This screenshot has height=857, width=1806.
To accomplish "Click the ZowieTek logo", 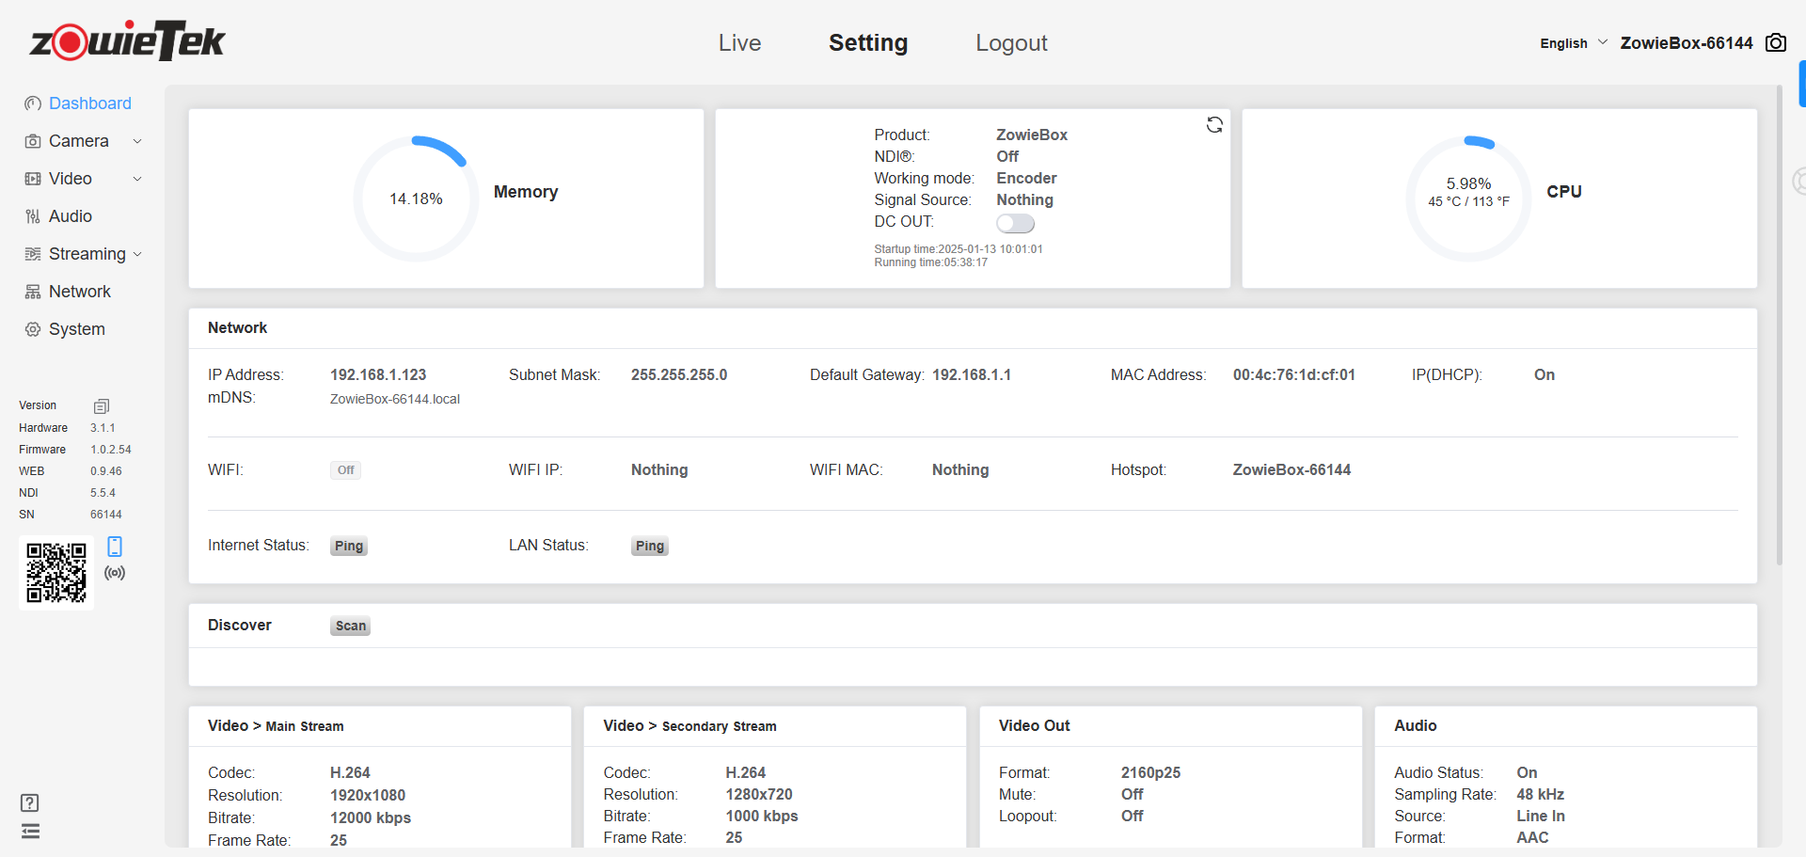I will (x=128, y=41).
